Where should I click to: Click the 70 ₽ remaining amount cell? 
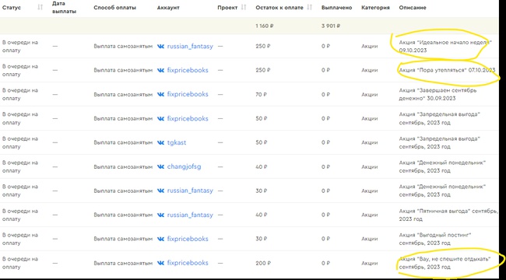pyautogui.click(x=261, y=95)
